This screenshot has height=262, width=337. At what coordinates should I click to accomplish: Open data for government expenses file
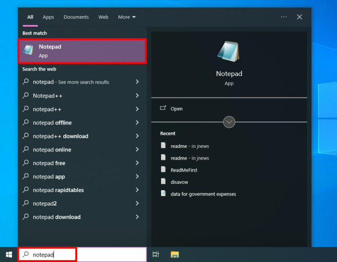click(x=203, y=194)
